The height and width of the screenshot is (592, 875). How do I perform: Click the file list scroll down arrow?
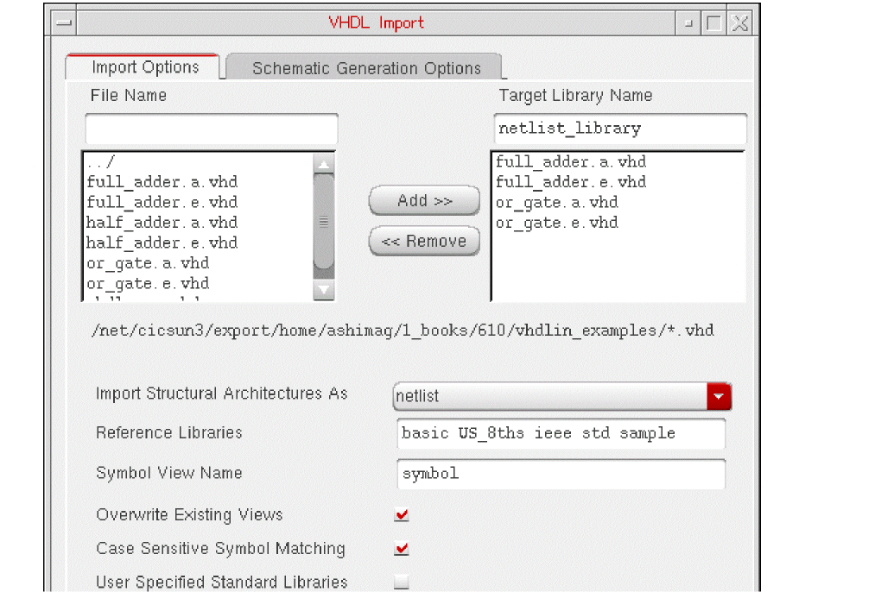pyautogui.click(x=324, y=289)
